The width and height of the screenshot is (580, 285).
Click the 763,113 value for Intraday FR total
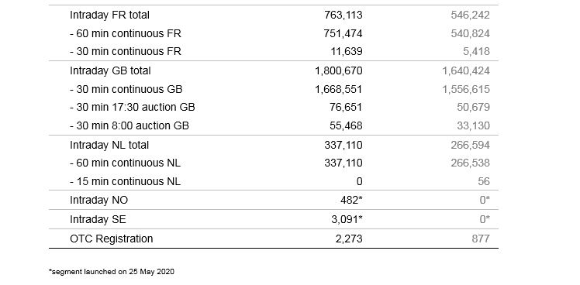[x=344, y=15]
